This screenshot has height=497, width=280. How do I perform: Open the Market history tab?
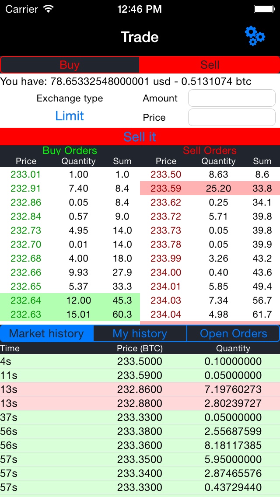(x=47, y=333)
